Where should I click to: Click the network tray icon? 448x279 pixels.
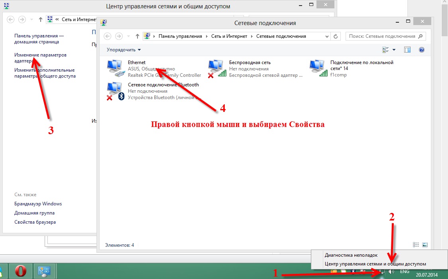coord(382,271)
